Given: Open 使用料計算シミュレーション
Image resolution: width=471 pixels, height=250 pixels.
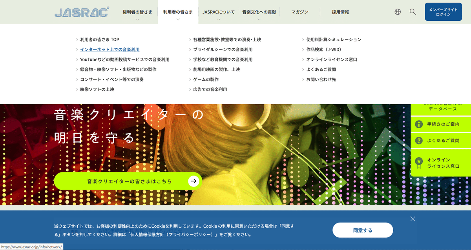Looking at the screenshot, I should coord(334,39).
